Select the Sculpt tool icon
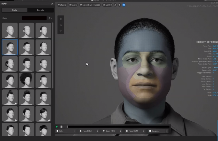Image resolution: width=218 pixels, height=141 pixels. click(x=61, y=25)
